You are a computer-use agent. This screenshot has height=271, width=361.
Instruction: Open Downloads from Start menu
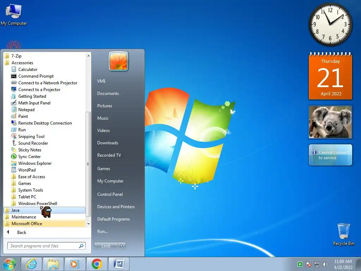click(x=108, y=143)
